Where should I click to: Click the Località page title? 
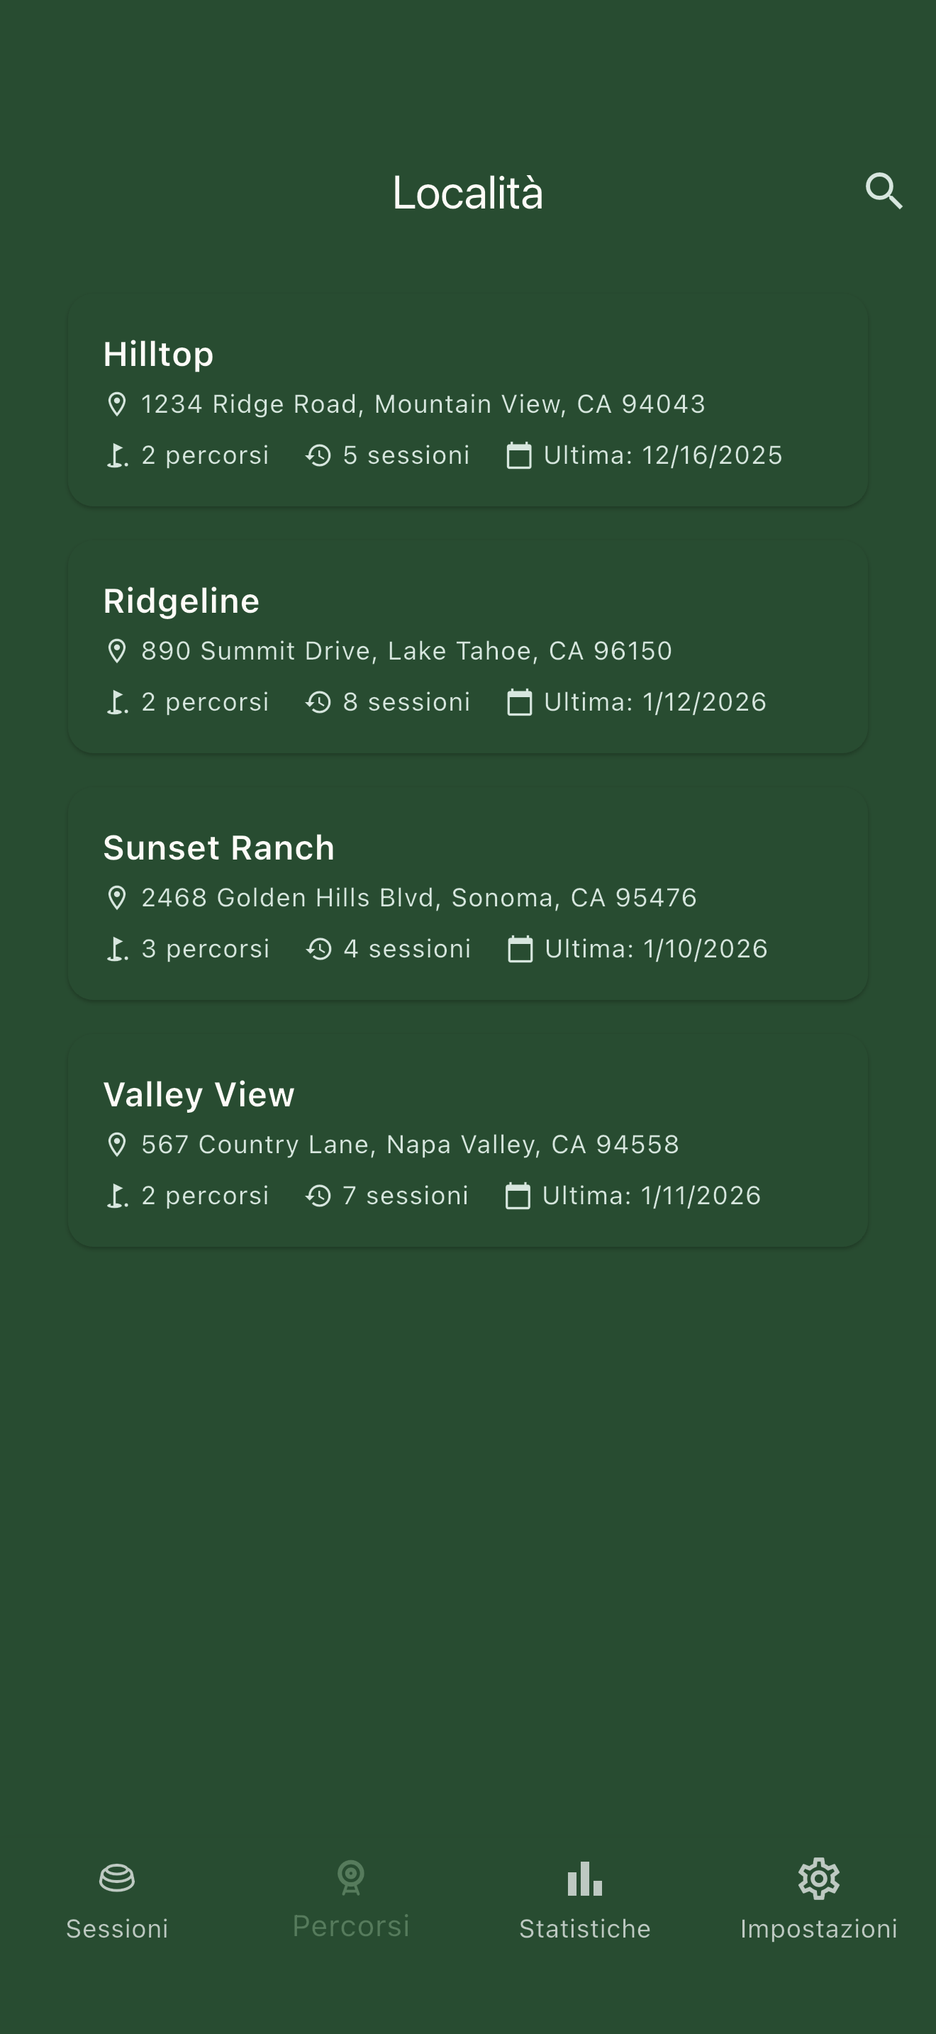pos(468,193)
